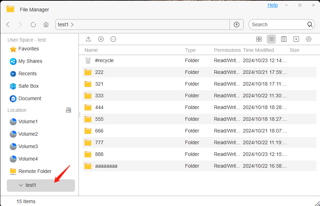Click the recycle bin icon of #recycle
Viewport: 320px width, 206px height.
(88, 60)
